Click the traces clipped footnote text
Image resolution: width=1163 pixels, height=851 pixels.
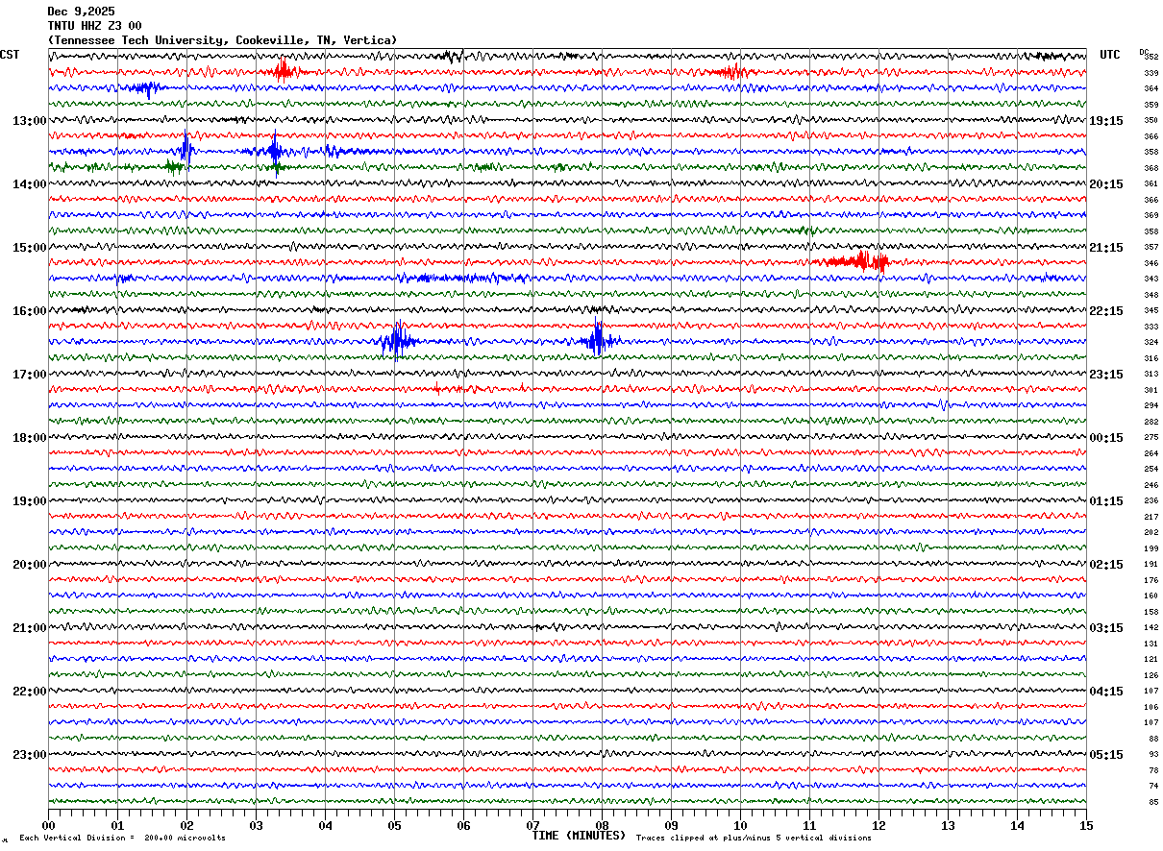coord(754,839)
